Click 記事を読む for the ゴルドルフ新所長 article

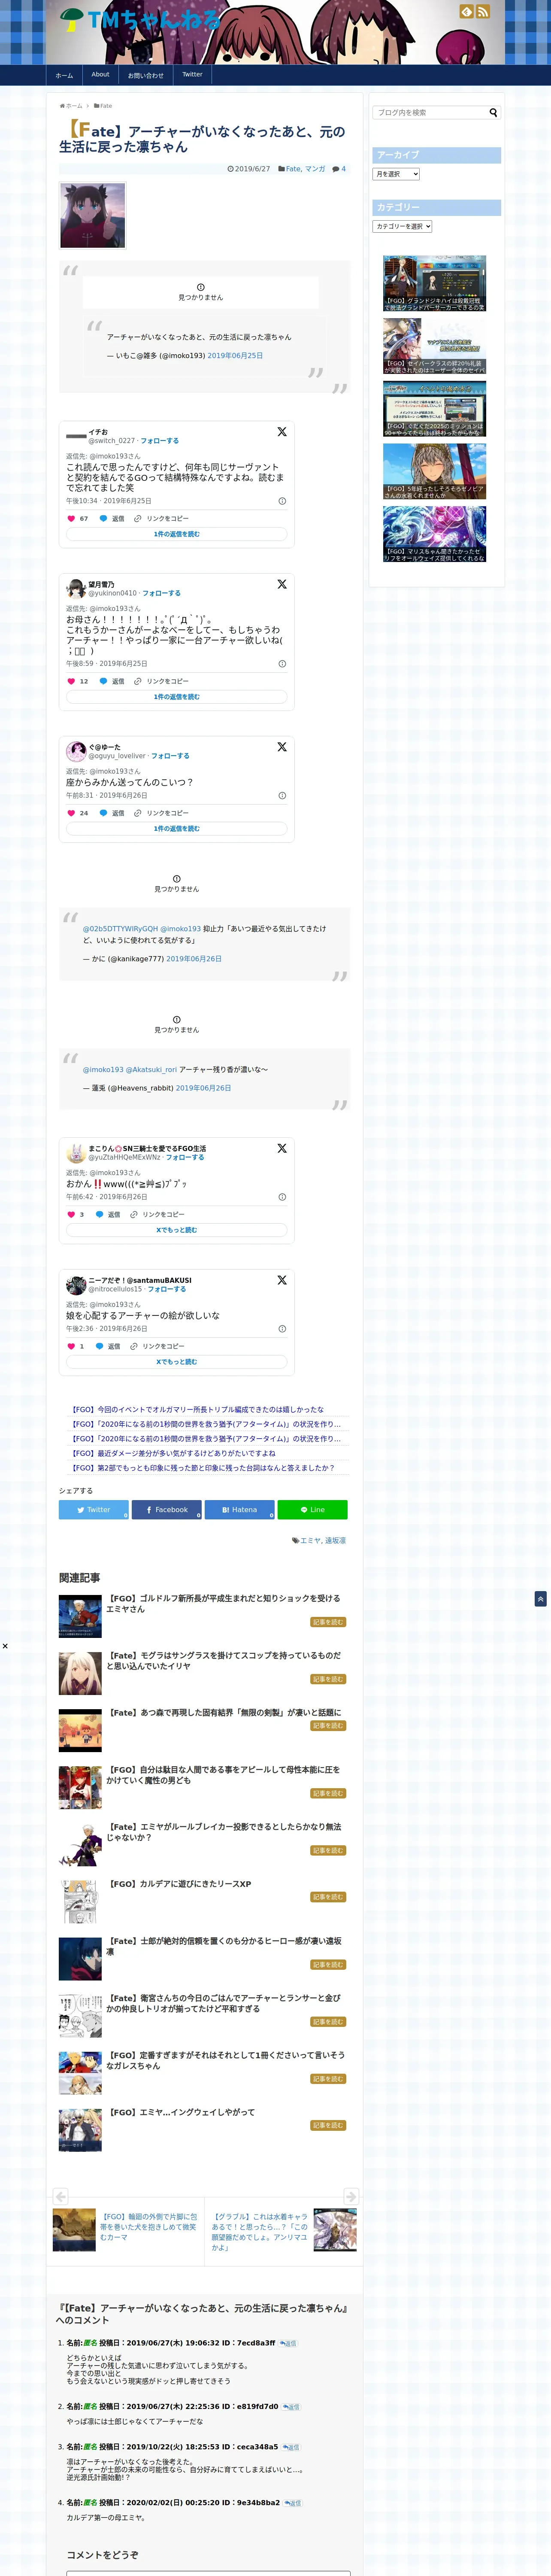pos(328,1623)
